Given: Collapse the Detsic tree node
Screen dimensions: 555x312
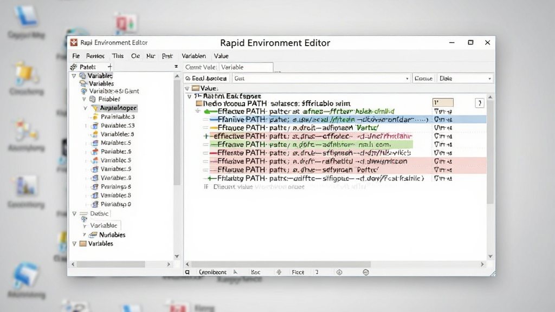Looking at the screenshot, I should coord(74,213).
